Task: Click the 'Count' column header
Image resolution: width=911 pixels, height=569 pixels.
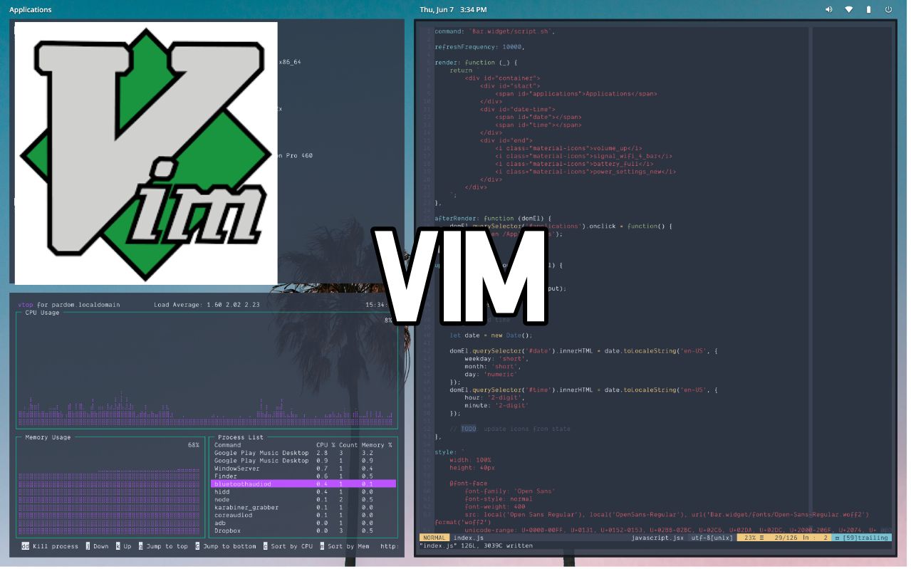Action: pos(348,444)
